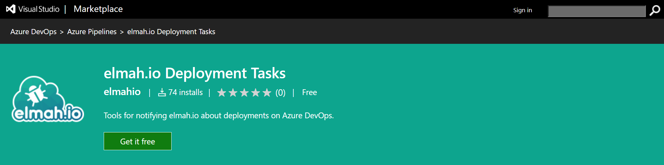Click the elmah.io Deployment Tasks heading
This screenshot has height=165, width=664.
click(x=195, y=73)
